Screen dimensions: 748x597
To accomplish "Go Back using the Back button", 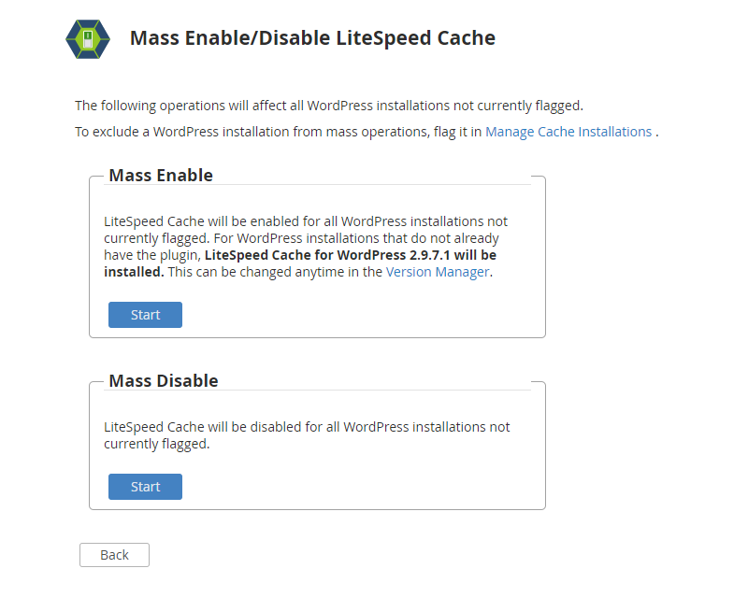I will pos(114,555).
